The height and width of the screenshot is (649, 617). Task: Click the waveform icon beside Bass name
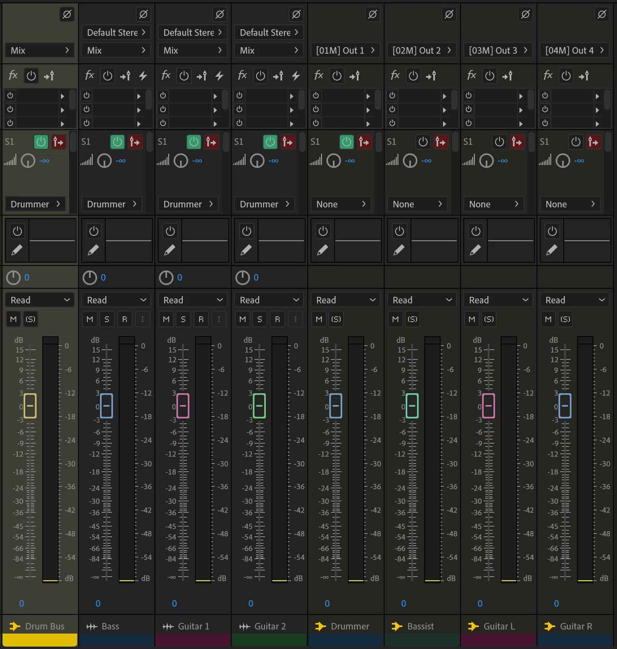click(92, 627)
